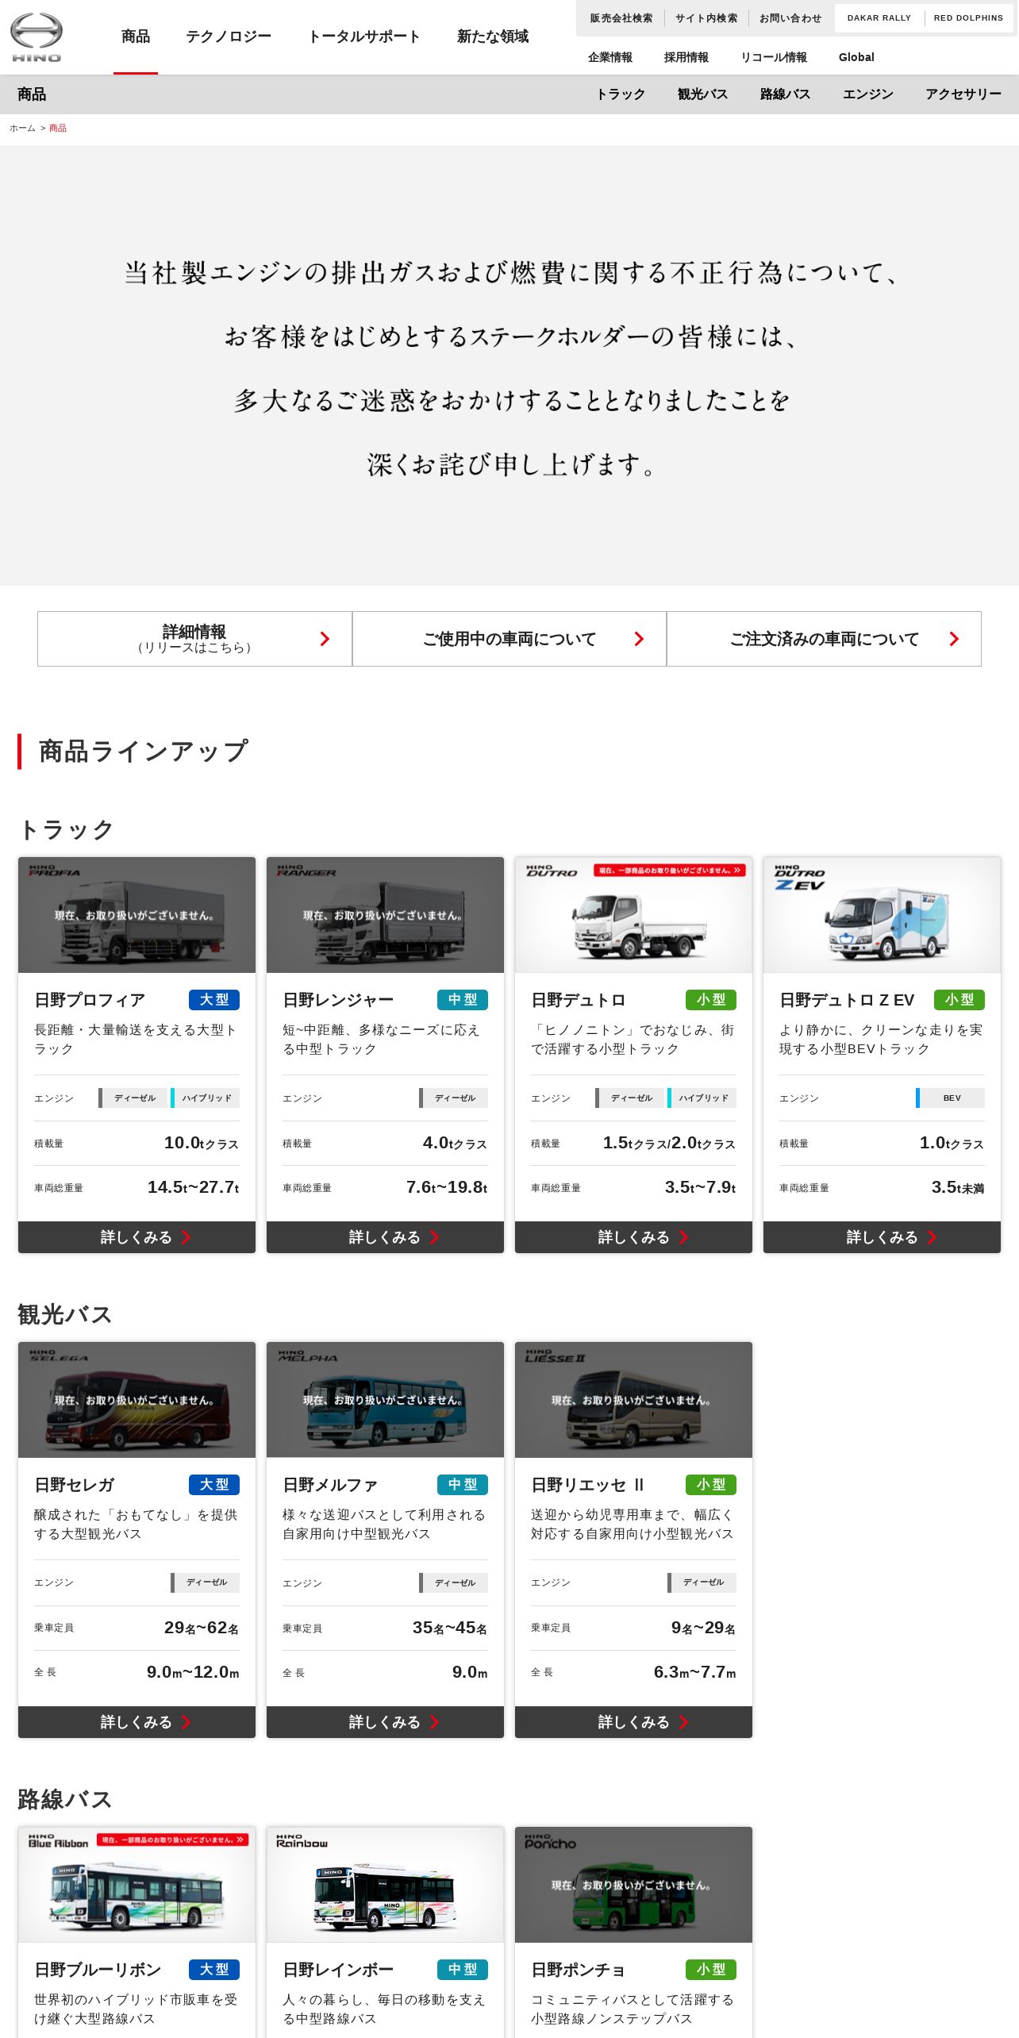
Task: Open the トータルサポート menu
Action: [x=364, y=37]
